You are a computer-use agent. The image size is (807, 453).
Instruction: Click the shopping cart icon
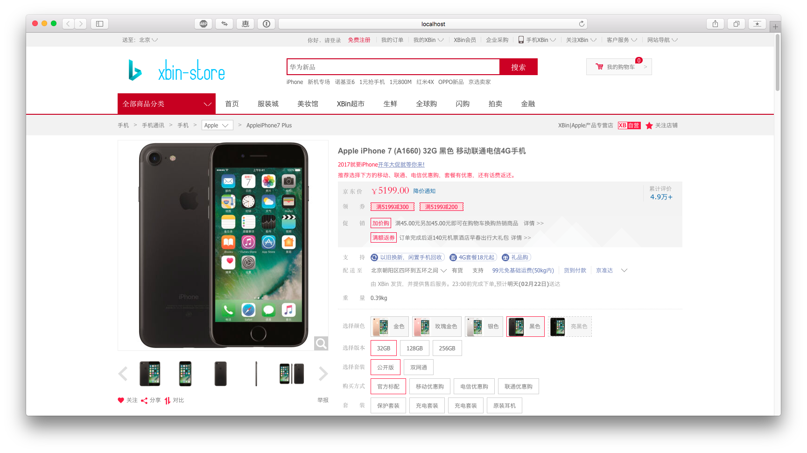(x=599, y=67)
